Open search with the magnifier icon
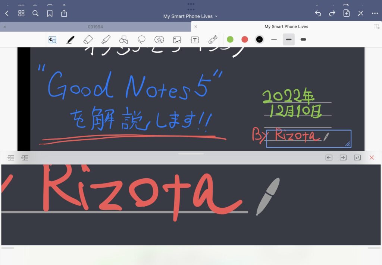The width and height of the screenshot is (382, 265). pos(35,13)
